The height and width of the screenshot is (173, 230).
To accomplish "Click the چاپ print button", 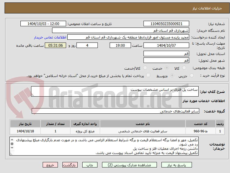I will click(x=90, y=165).
